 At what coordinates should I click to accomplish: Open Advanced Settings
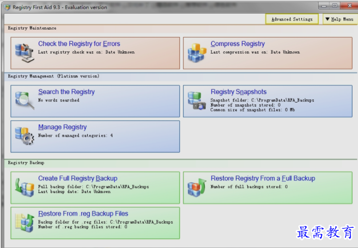(x=292, y=19)
